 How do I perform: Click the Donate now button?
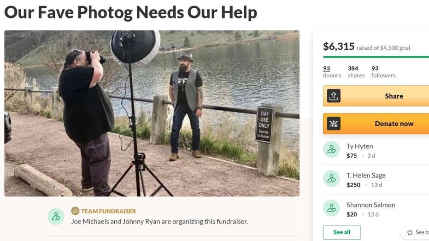pos(376,123)
